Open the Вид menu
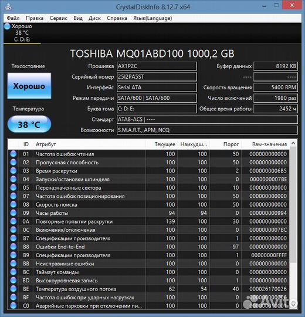This screenshot has width=305, height=317. point(78,18)
